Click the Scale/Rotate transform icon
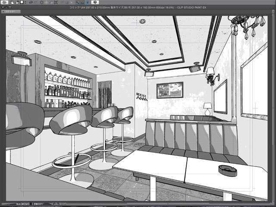Image resolution: width=276 pixels, height=207 pixels. pos(56,3)
